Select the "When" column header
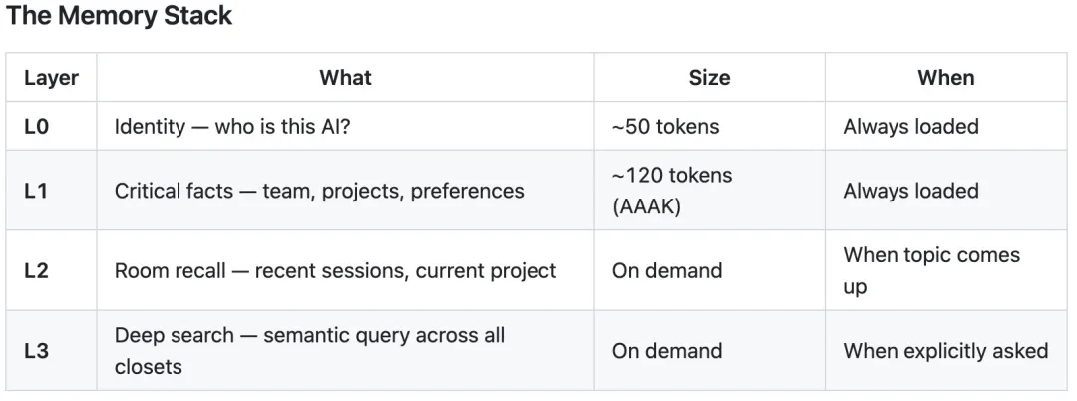Image resolution: width=1077 pixels, height=401 pixels. pos(945,78)
